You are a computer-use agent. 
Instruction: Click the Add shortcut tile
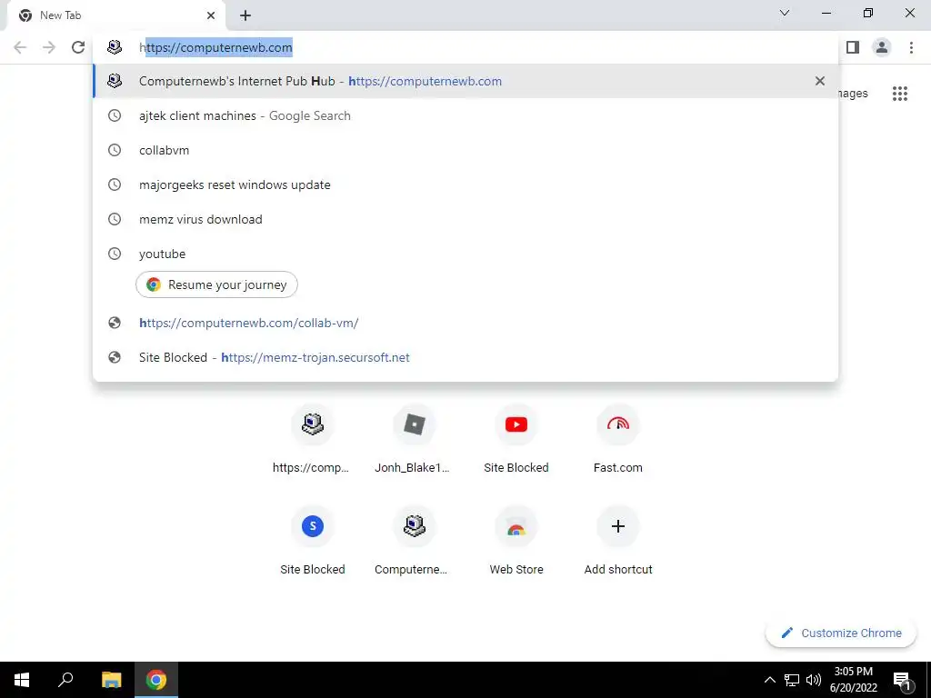point(617,542)
